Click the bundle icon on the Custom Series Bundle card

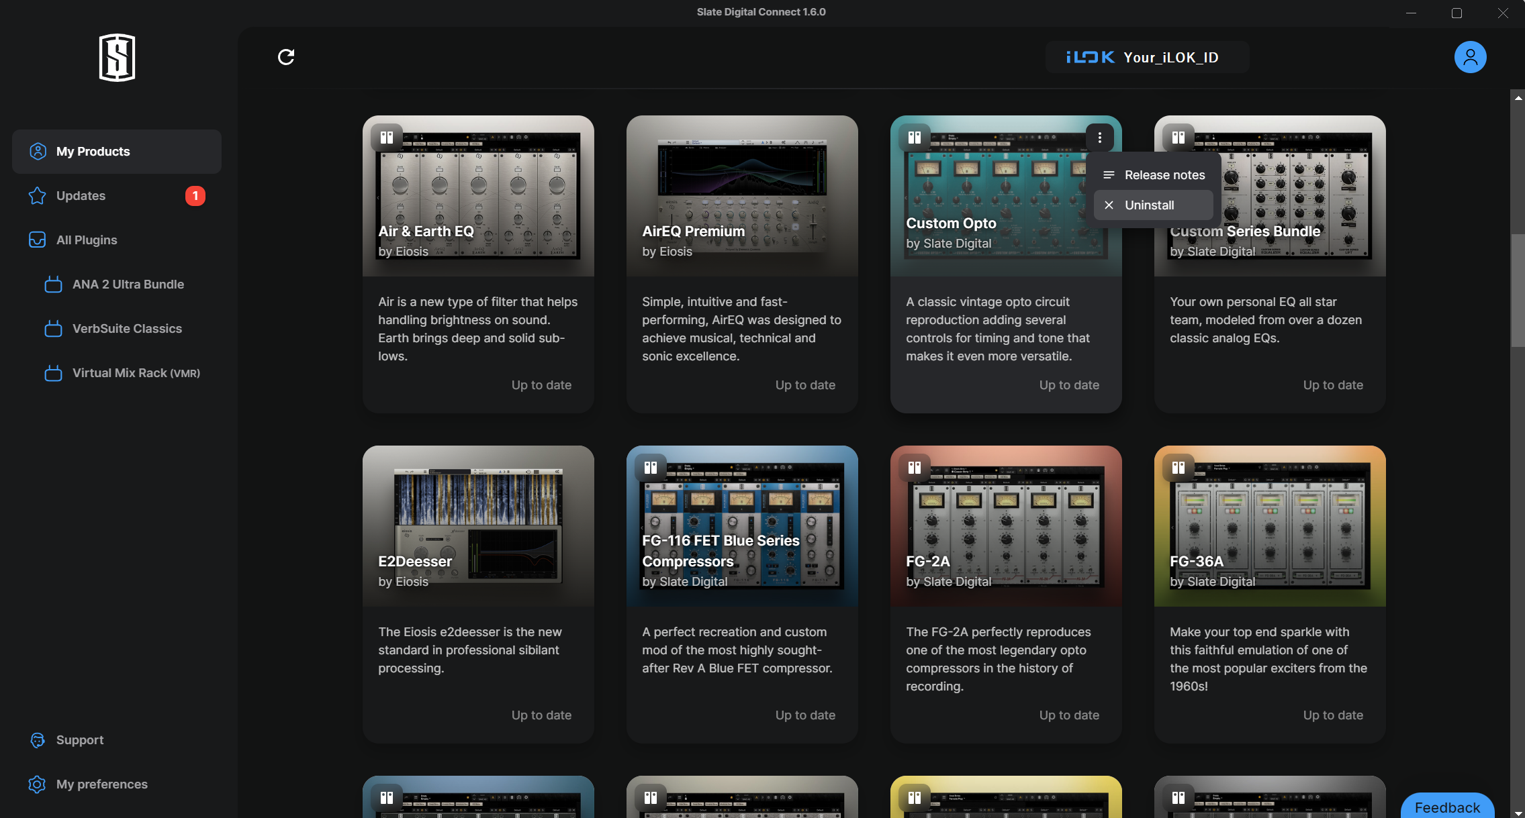point(1179,138)
